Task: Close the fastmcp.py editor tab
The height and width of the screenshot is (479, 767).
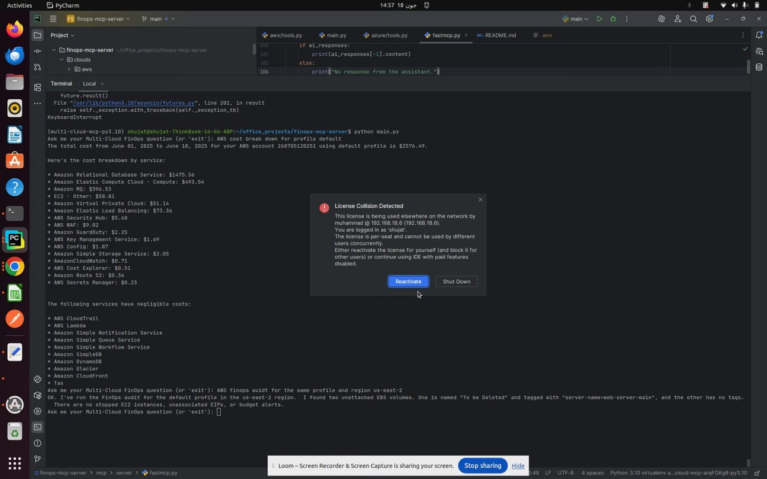Action: [466, 35]
